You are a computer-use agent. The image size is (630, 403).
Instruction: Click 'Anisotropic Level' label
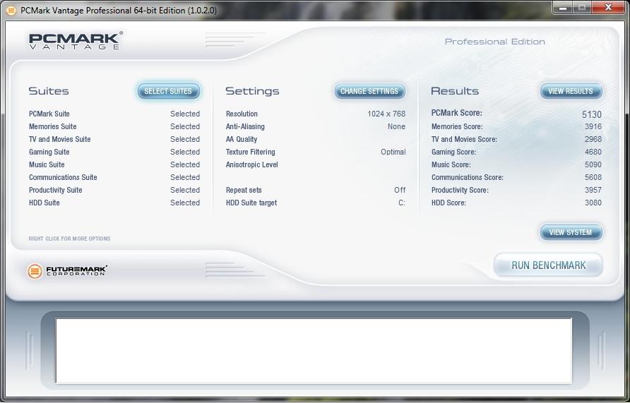click(x=252, y=164)
